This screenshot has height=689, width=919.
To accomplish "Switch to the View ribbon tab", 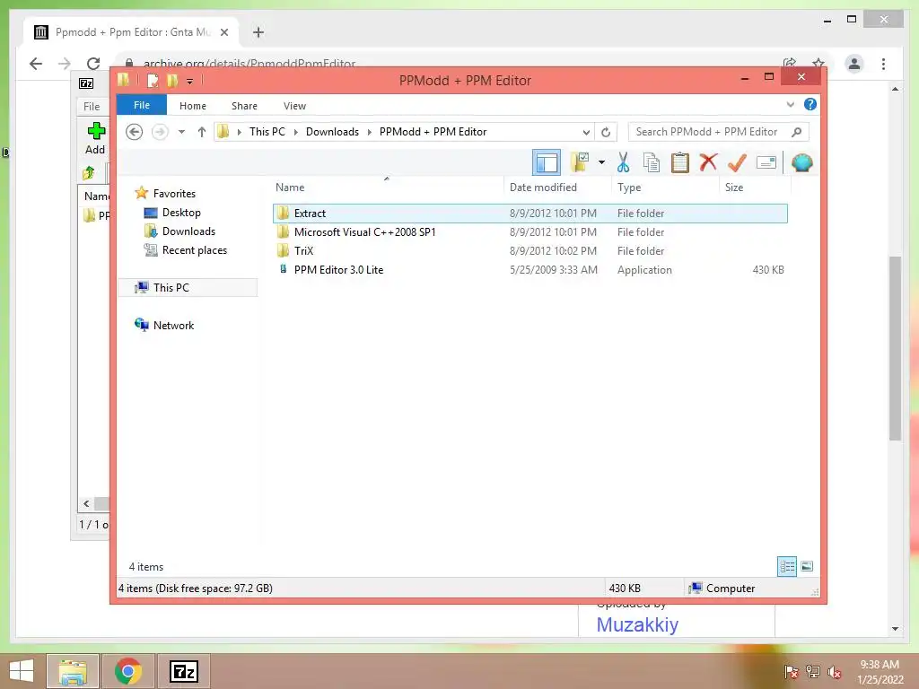I will tap(294, 106).
